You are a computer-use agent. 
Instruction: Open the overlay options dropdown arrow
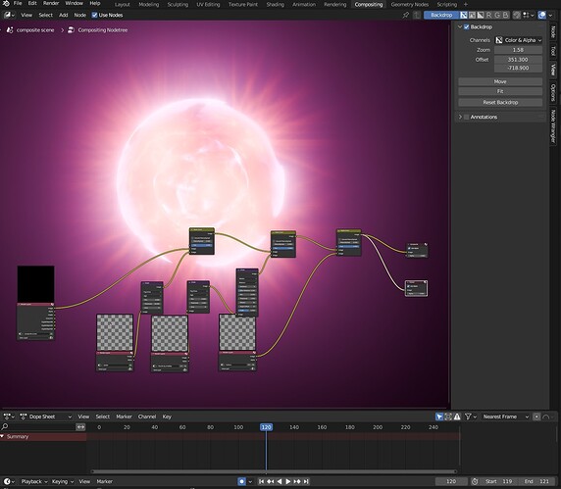click(x=551, y=15)
